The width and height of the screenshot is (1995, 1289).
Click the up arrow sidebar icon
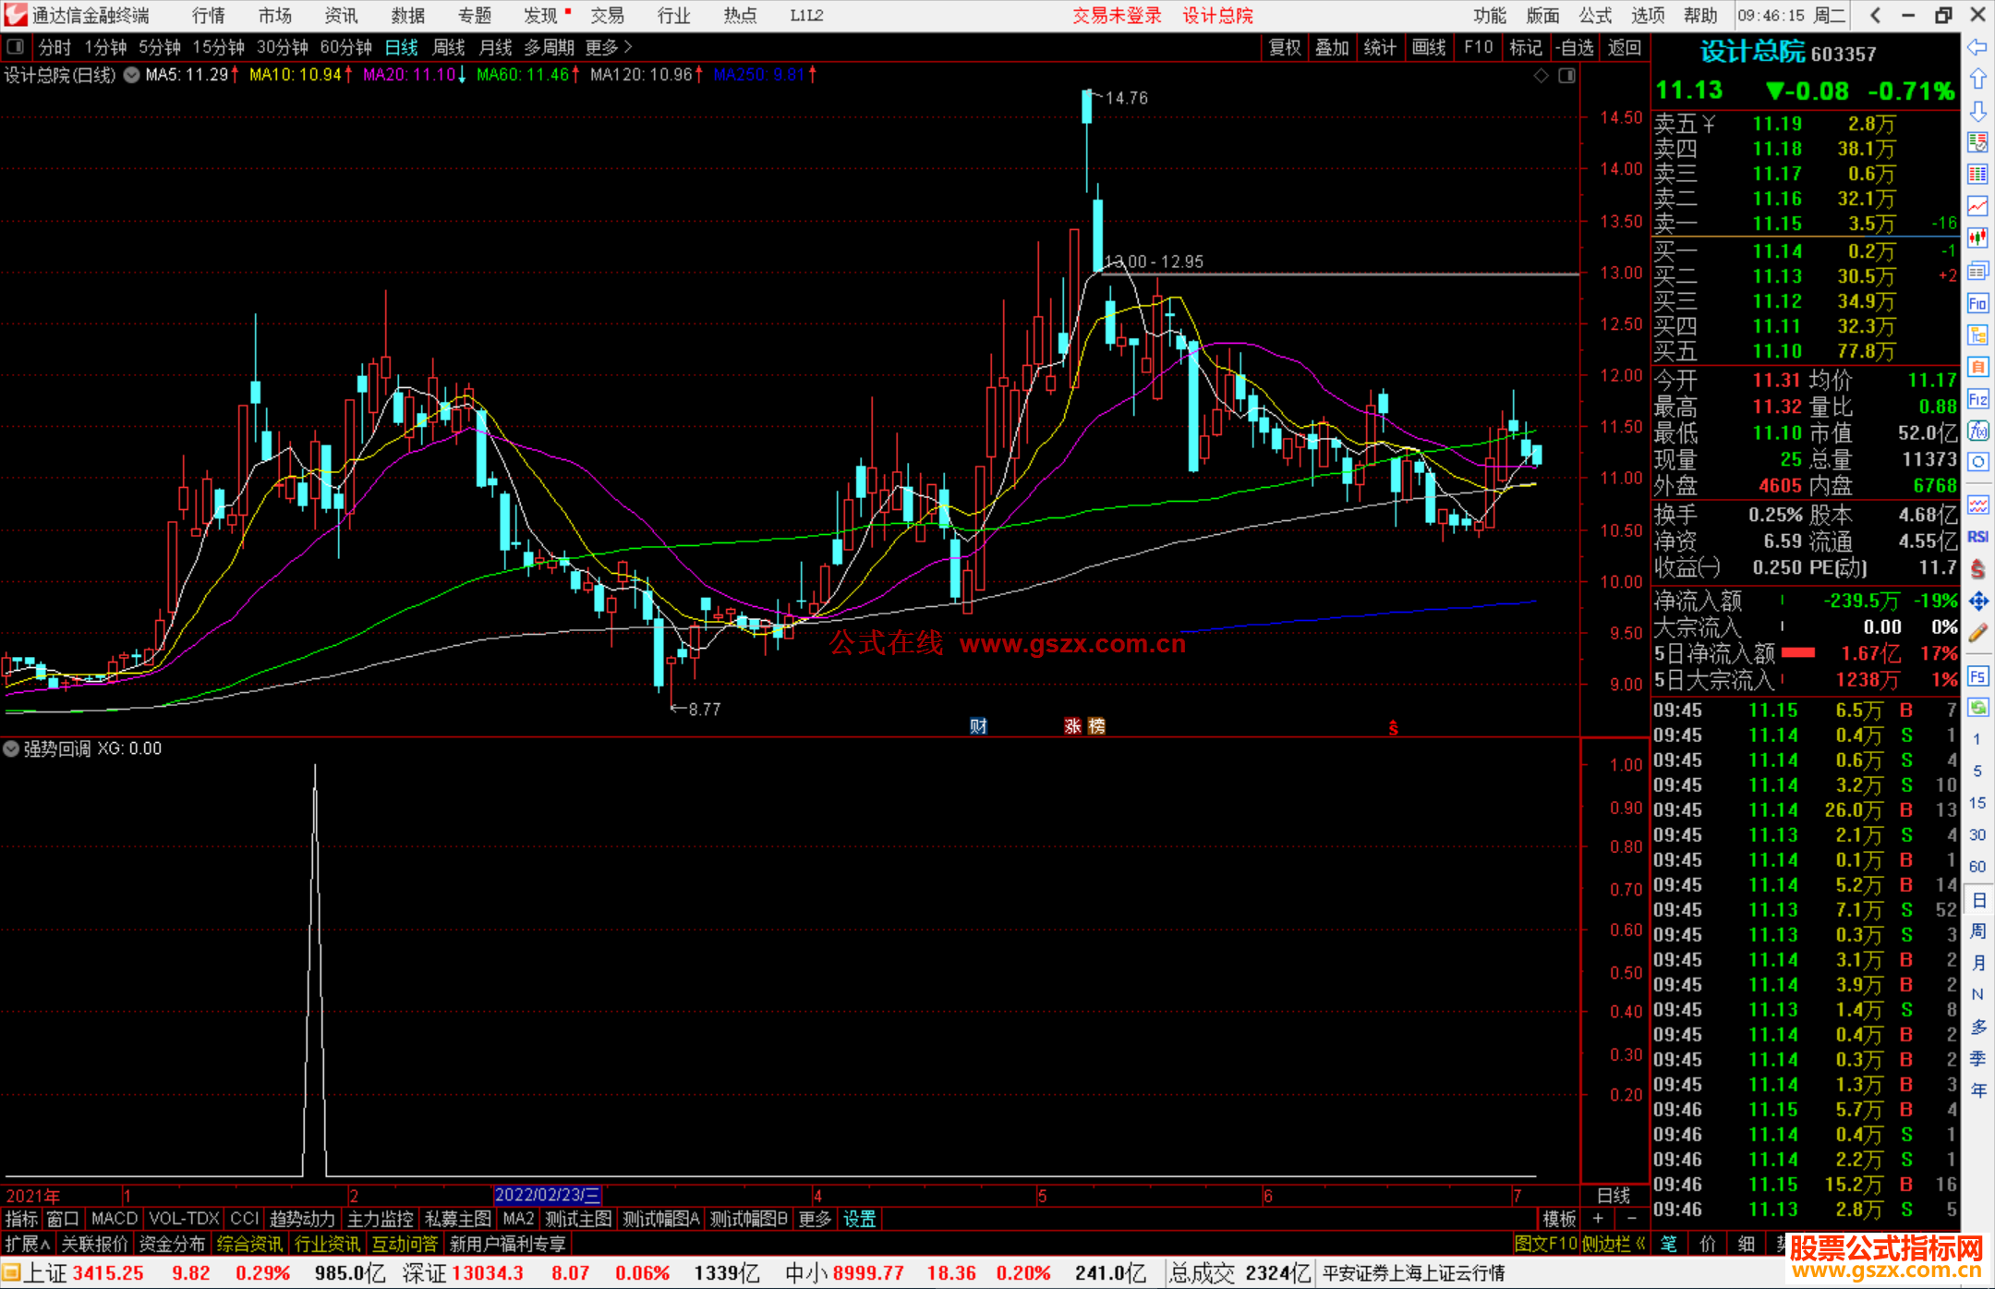point(1977,79)
